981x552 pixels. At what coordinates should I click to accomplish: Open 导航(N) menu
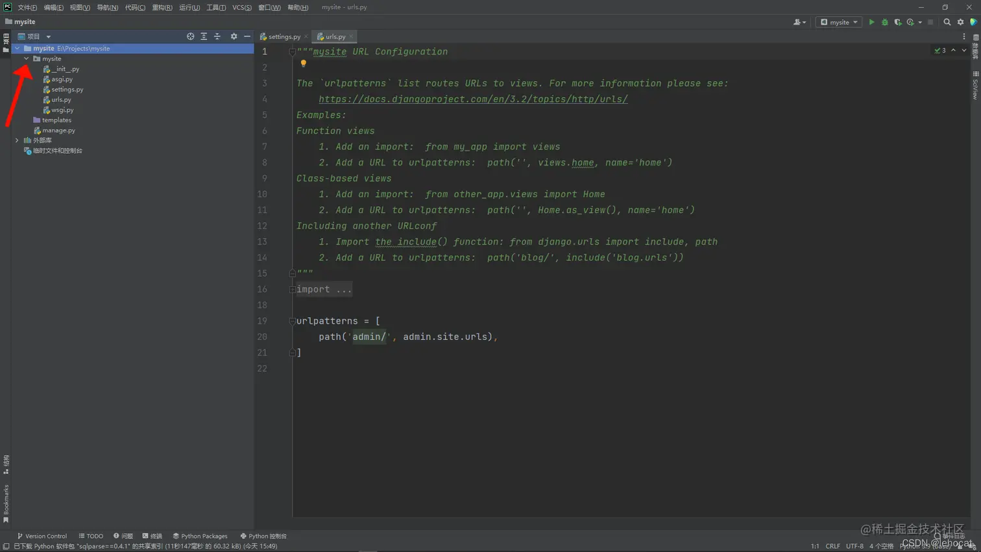(x=108, y=7)
